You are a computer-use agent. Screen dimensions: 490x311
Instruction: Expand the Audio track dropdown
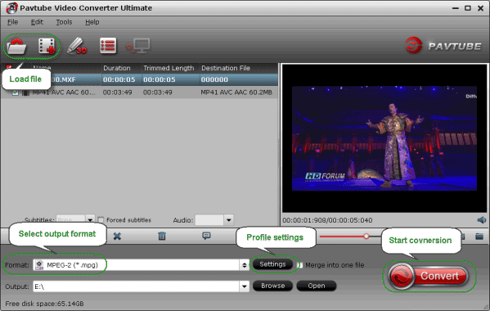[229, 220]
